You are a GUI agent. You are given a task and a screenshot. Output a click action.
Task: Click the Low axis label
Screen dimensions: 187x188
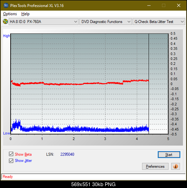tap(7, 133)
